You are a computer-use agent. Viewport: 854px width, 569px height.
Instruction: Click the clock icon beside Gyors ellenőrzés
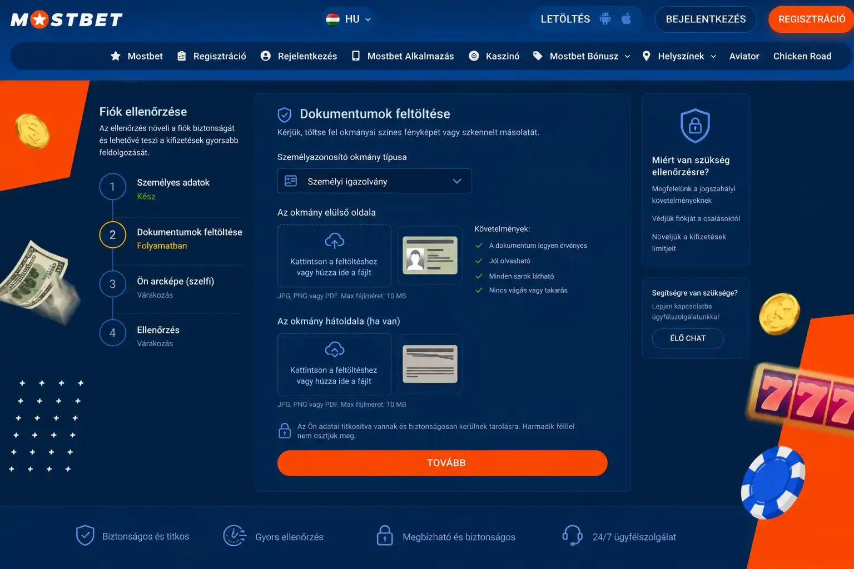pyautogui.click(x=235, y=536)
